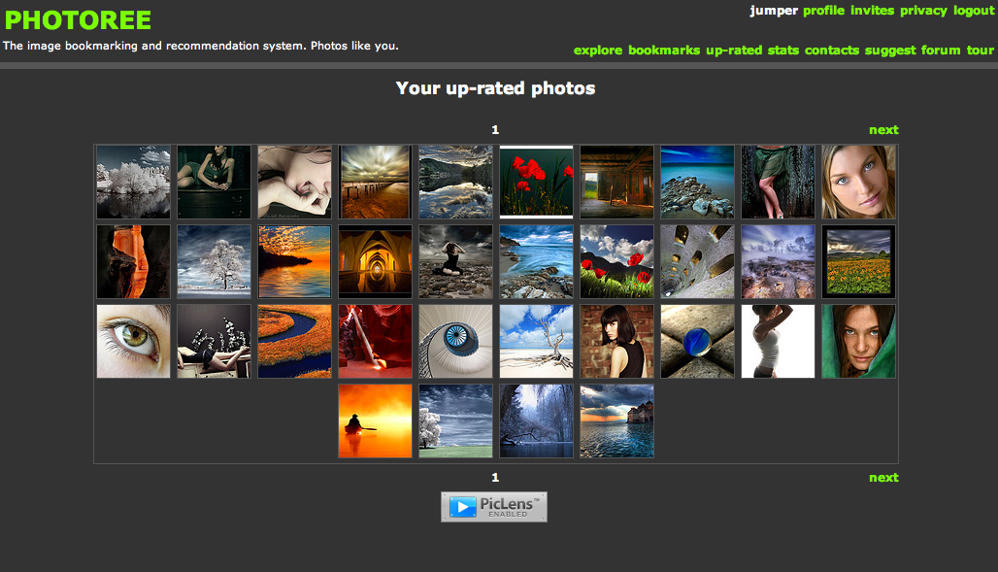Open the tour link
The height and width of the screenshot is (572, 998).
(x=981, y=50)
